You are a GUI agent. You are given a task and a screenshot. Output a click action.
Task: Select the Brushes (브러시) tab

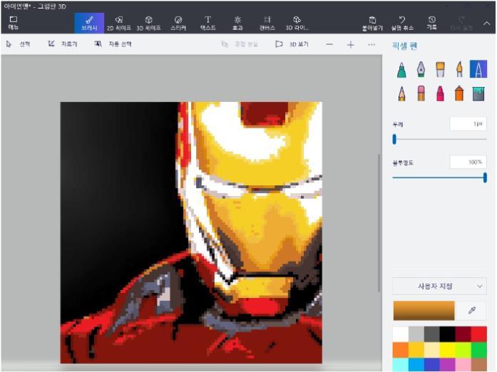(89, 23)
